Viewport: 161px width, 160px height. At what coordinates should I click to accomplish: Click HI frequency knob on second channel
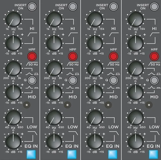click(x=54, y=19)
